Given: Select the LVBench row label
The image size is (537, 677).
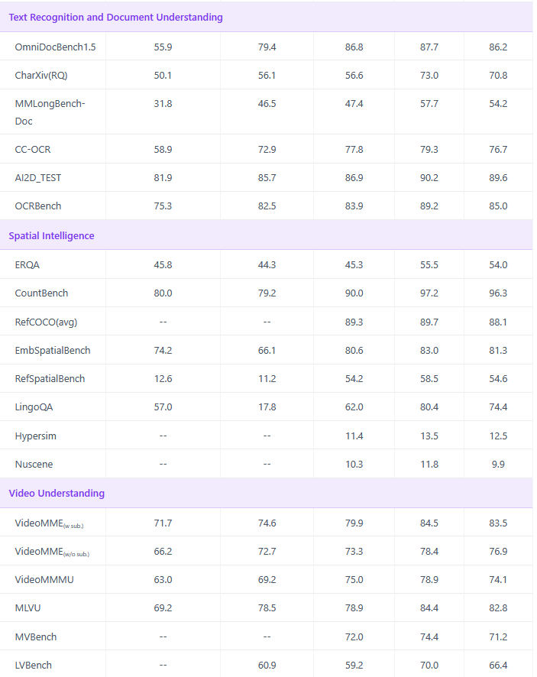Looking at the screenshot, I should 34,665.
